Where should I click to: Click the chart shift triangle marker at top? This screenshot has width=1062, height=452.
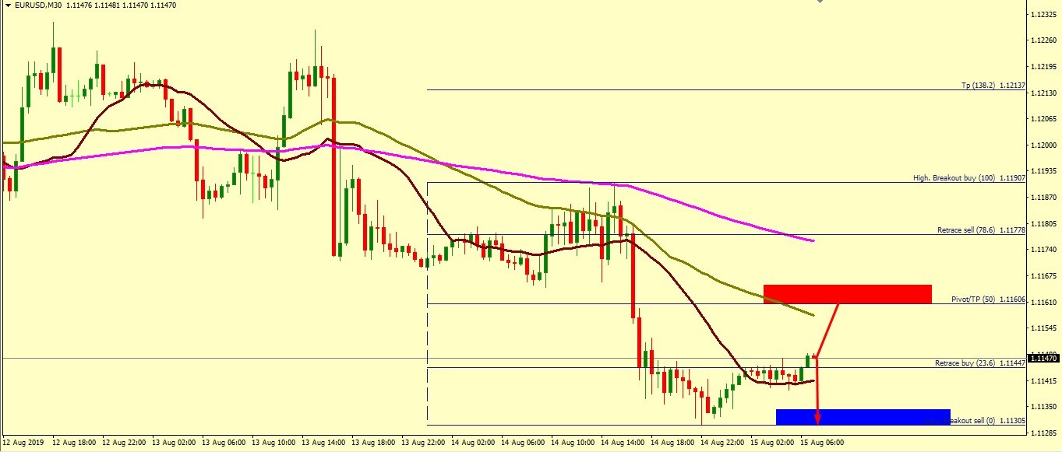click(x=819, y=2)
